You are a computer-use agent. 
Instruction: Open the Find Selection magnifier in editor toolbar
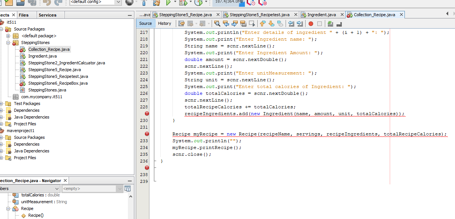tap(217, 23)
